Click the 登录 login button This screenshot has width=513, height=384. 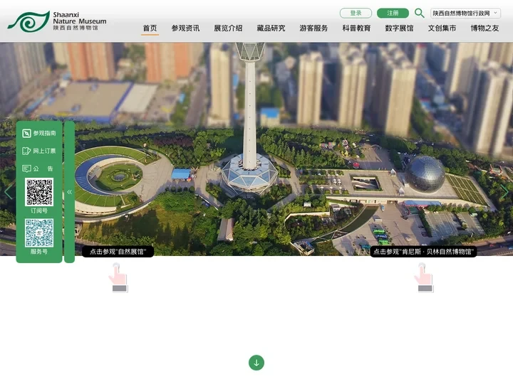pos(356,13)
